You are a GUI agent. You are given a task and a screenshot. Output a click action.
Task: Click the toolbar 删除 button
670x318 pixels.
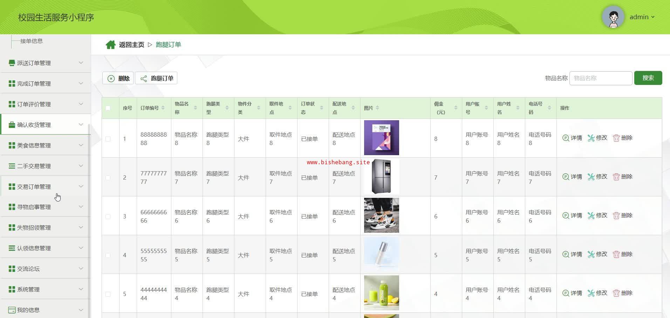[x=118, y=78]
